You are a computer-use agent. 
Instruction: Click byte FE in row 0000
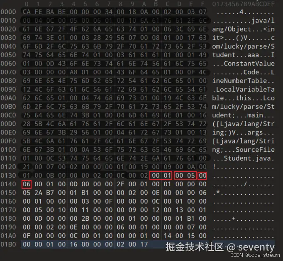[38, 12]
